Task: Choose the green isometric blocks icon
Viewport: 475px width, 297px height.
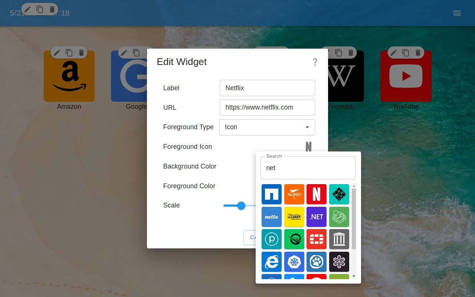Action: coord(339,217)
